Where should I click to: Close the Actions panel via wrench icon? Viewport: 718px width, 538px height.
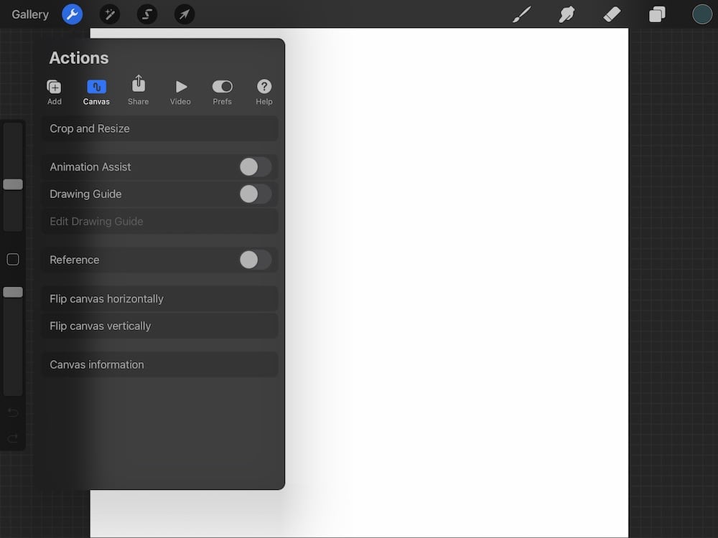(71, 14)
